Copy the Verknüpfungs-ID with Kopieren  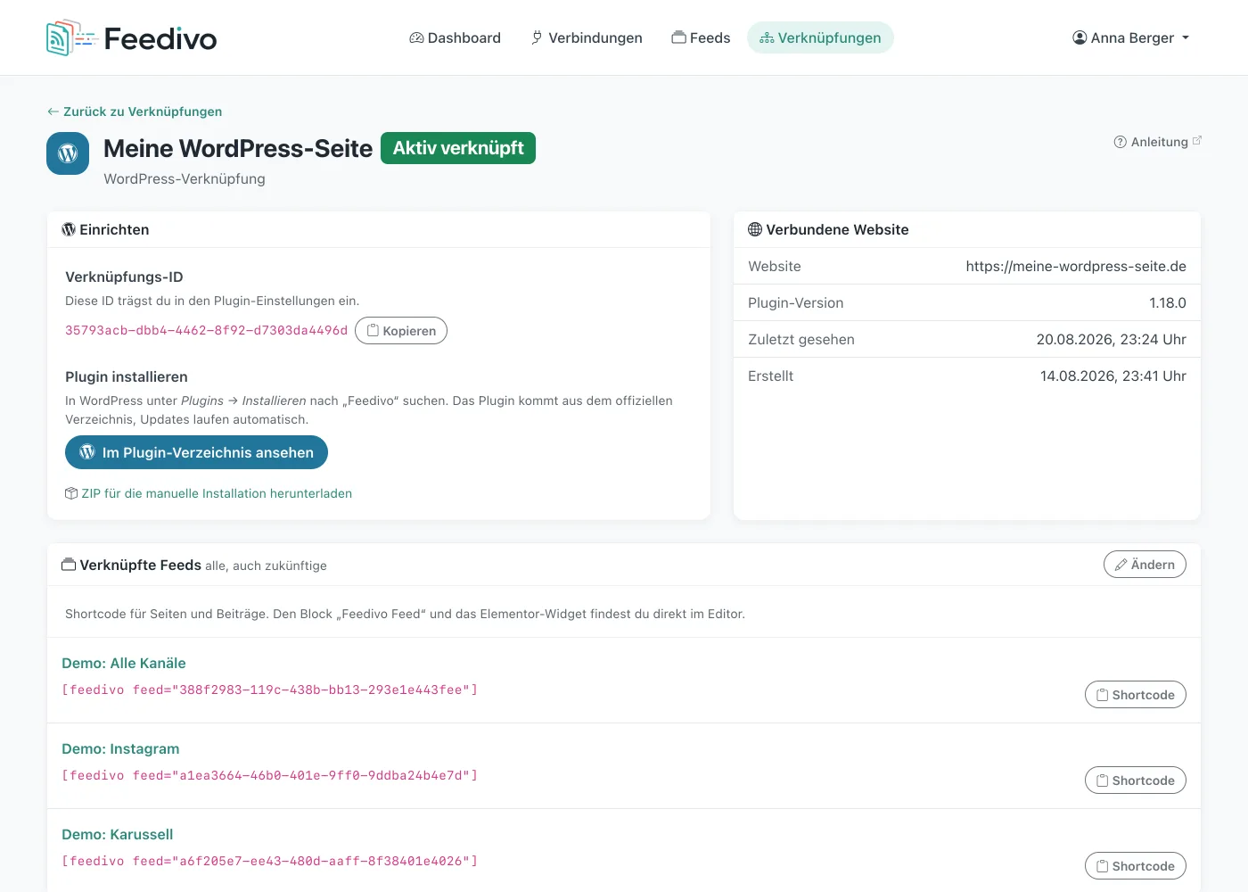[x=401, y=331]
